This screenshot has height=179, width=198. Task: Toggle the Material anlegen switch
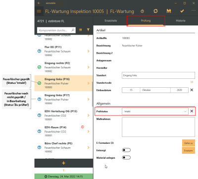126,158
